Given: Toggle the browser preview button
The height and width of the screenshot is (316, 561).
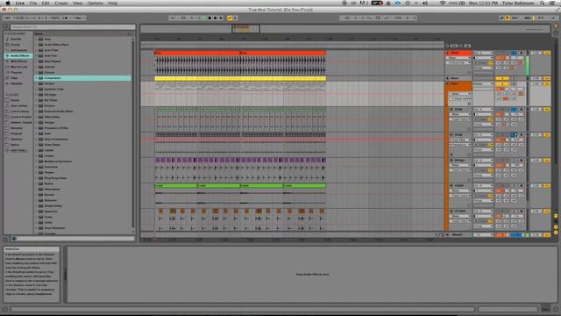Looking at the screenshot, I should [14, 239].
